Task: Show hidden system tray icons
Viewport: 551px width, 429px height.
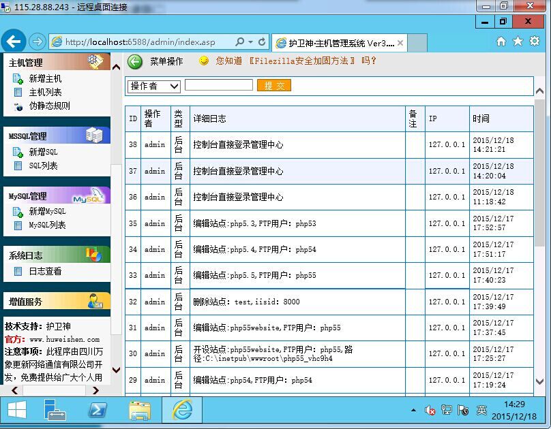Action: pos(413,411)
